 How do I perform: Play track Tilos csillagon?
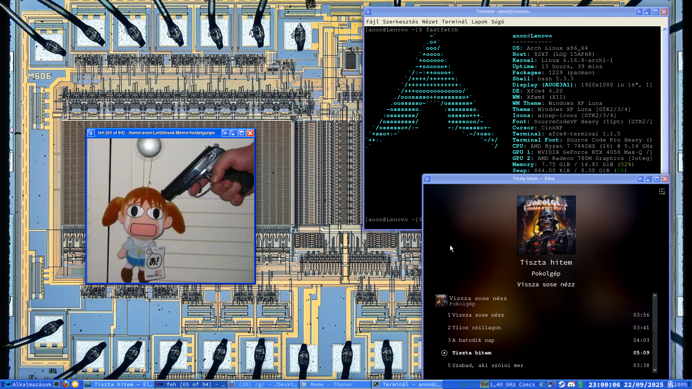pos(476,327)
